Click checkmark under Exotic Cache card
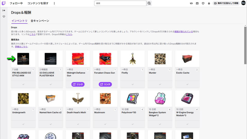Viewport: 247px width, 139px height. click(x=187, y=84)
